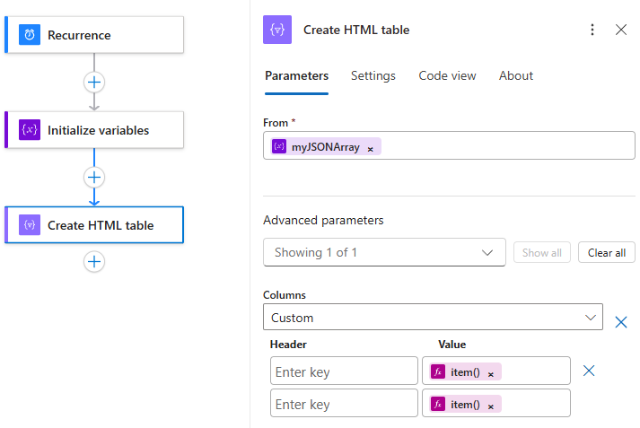Click the Advanced parameters heading

pyautogui.click(x=323, y=221)
